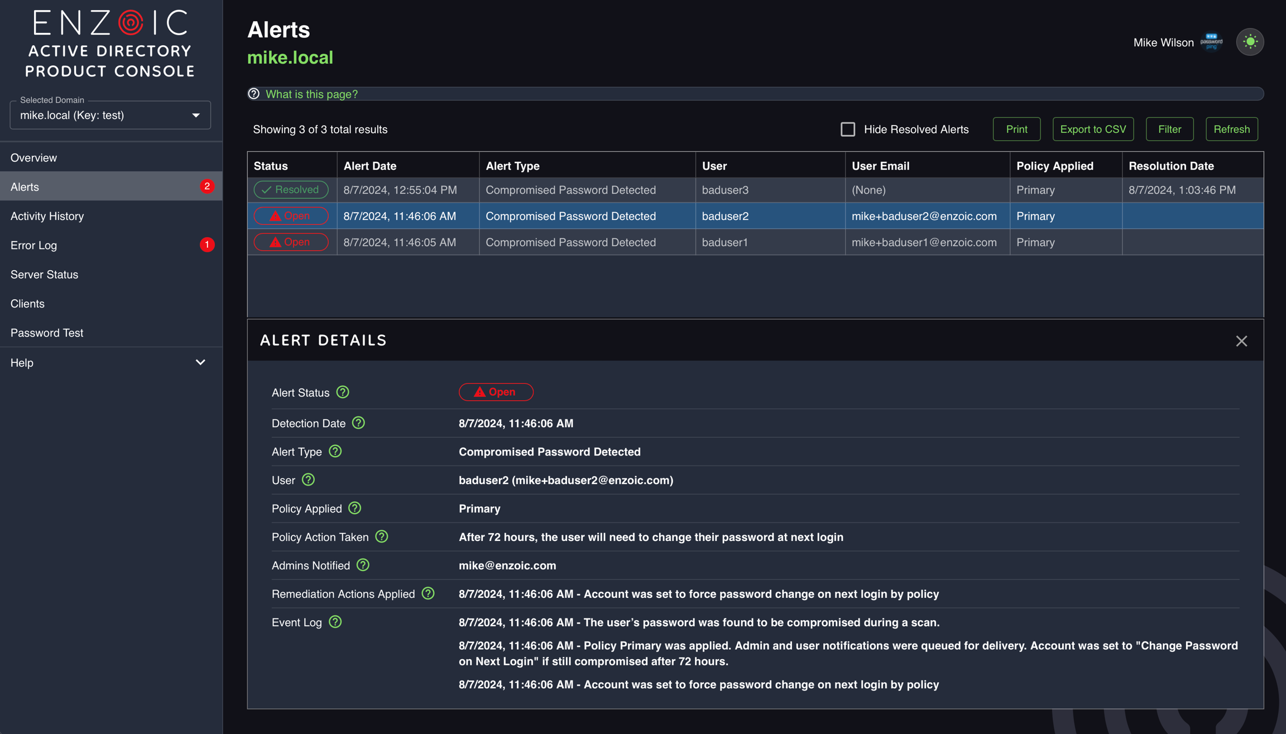Image resolution: width=1286 pixels, height=734 pixels.
Task: Toggle light/dark theme sun button
Action: tap(1250, 42)
